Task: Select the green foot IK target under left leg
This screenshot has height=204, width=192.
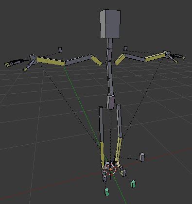Action: (107, 192)
